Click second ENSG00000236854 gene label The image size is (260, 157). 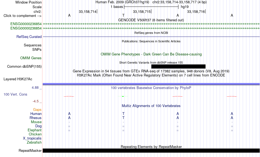tap(26, 28)
